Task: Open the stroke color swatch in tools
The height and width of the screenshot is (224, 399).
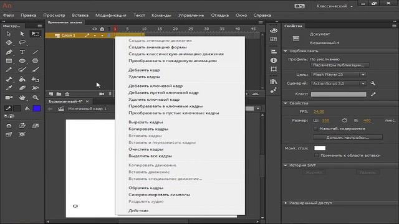Action: [x=17, y=108]
